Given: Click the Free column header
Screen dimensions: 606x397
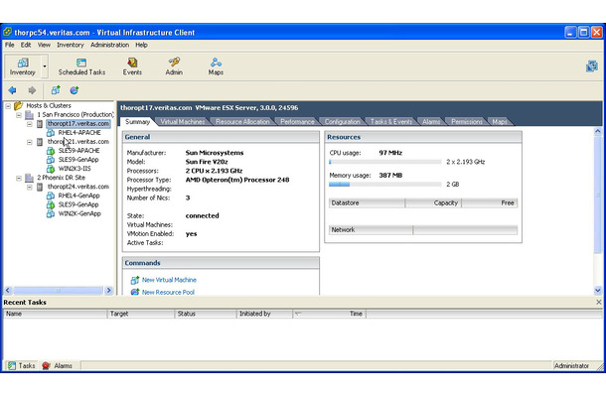Looking at the screenshot, I should 490,203.
